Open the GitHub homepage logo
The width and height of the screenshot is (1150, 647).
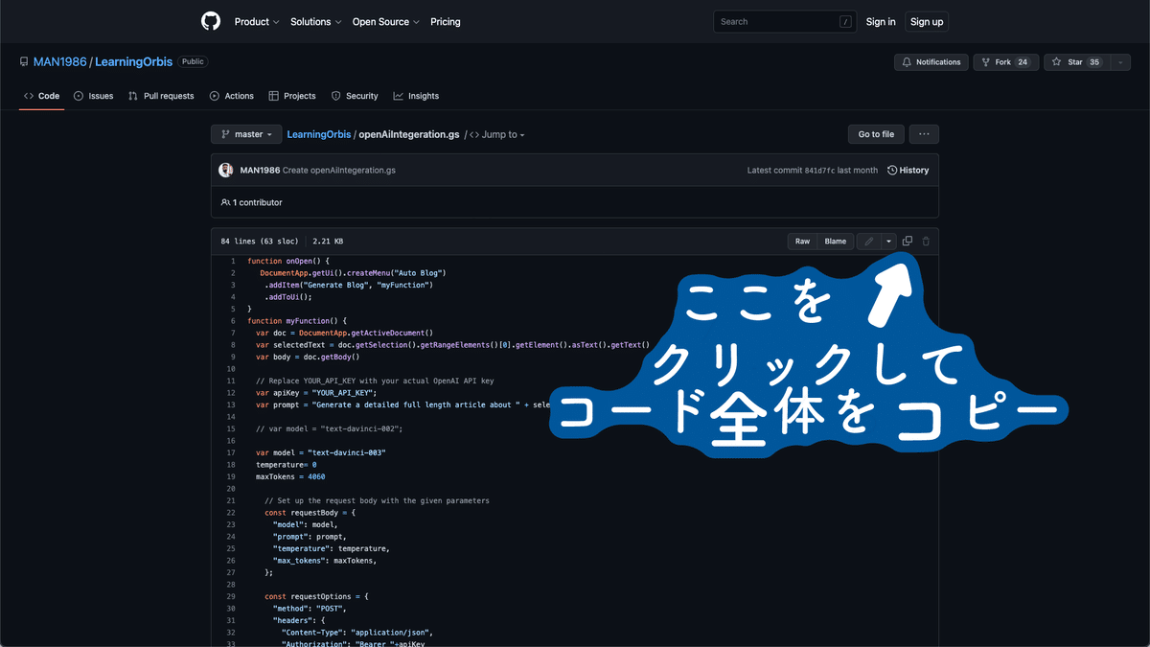tap(211, 21)
